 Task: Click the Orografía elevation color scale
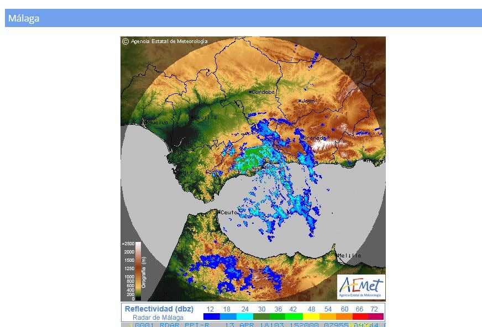click(138, 271)
